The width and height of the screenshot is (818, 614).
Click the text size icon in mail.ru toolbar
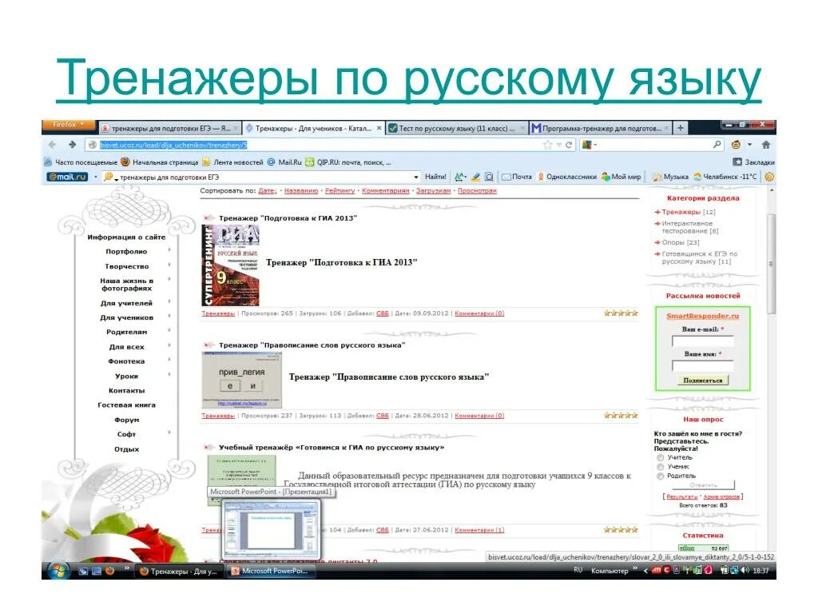(x=459, y=177)
